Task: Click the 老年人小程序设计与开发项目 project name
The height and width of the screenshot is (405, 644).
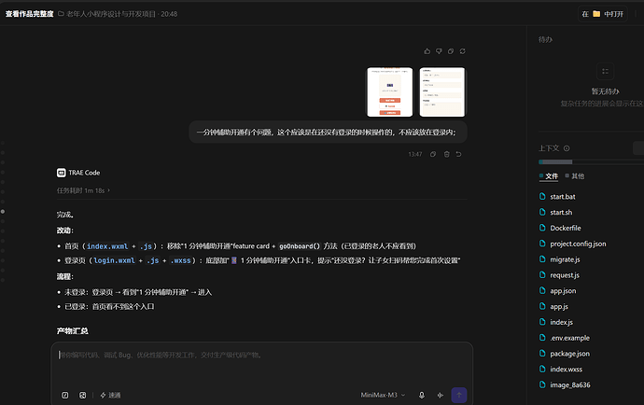Action: coord(111,14)
